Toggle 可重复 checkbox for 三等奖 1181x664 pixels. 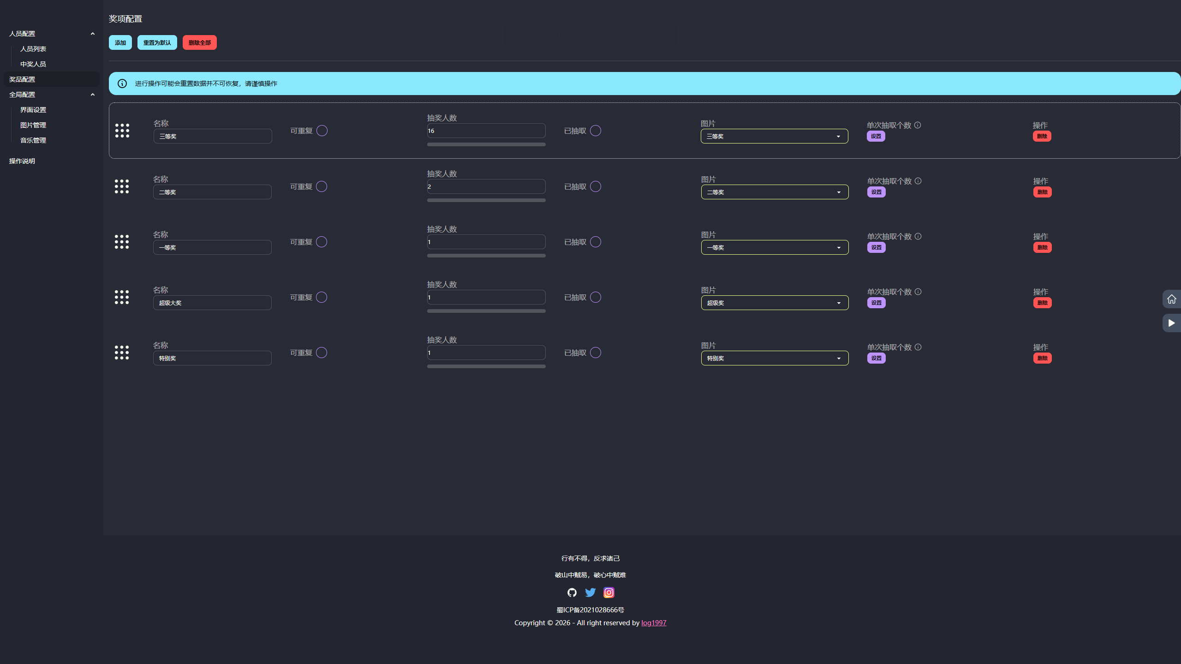coord(322,131)
